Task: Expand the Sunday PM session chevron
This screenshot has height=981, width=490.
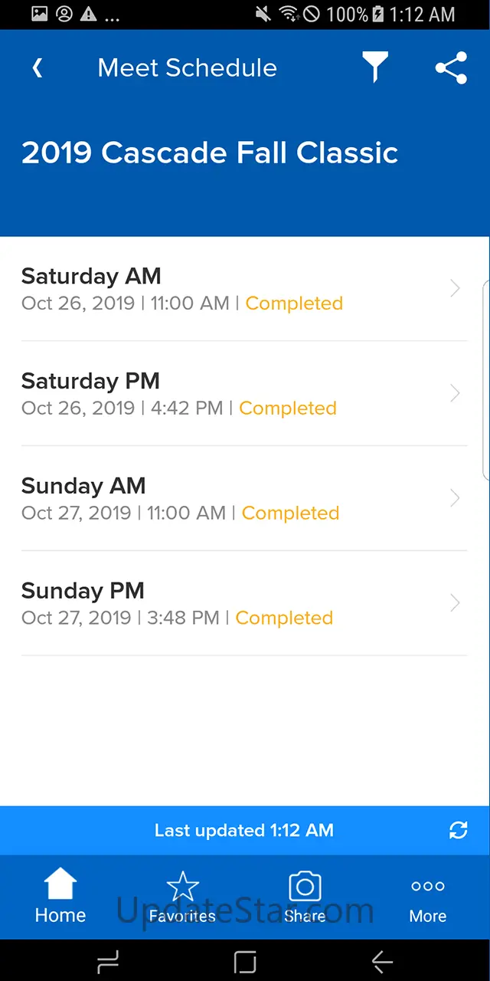Action: pyautogui.click(x=455, y=603)
